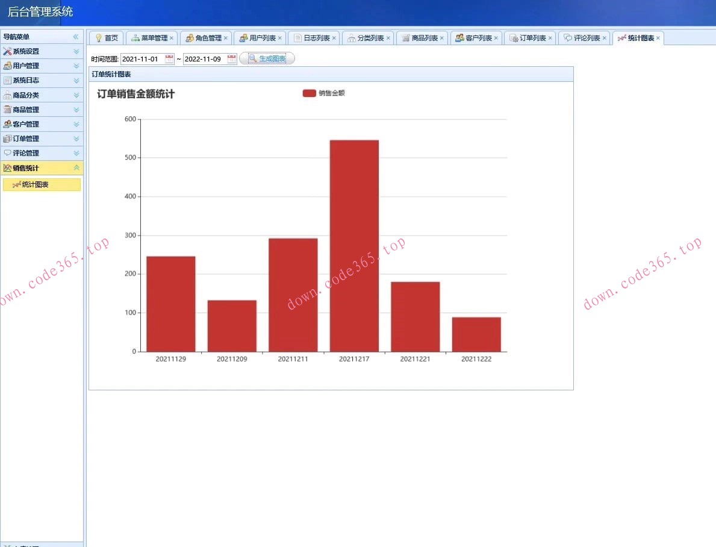Open end date calendar picker icon
This screenshot has width=716, height=547.
tap(232, 59)
